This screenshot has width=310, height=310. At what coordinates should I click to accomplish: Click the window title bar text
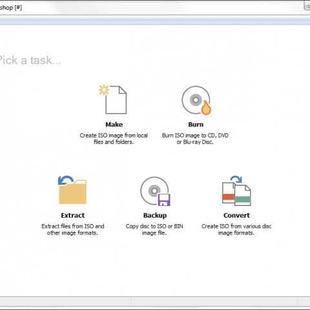click(11, 8)
